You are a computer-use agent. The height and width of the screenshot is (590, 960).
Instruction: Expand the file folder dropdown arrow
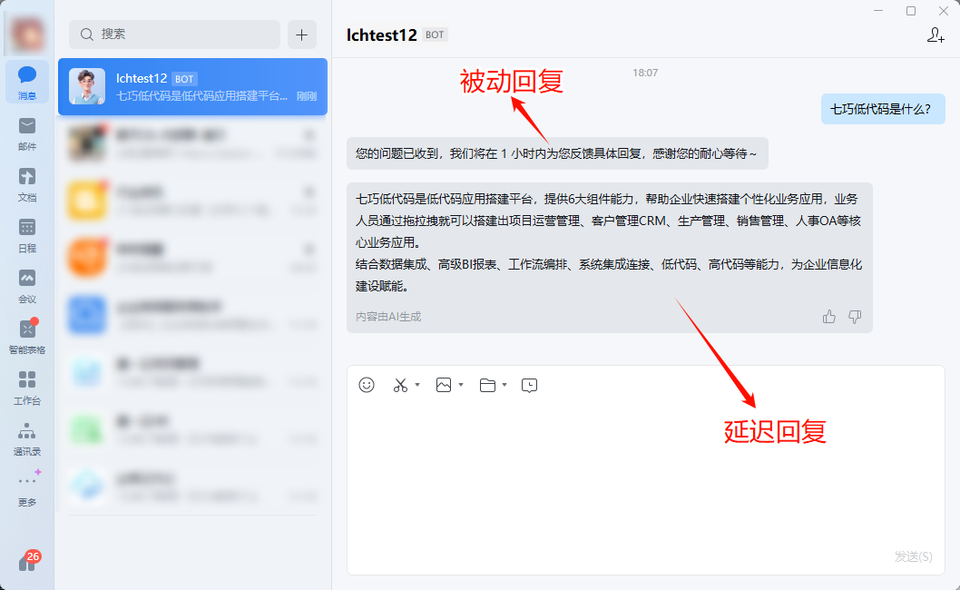pyautogui.click(x=504, y=385)
